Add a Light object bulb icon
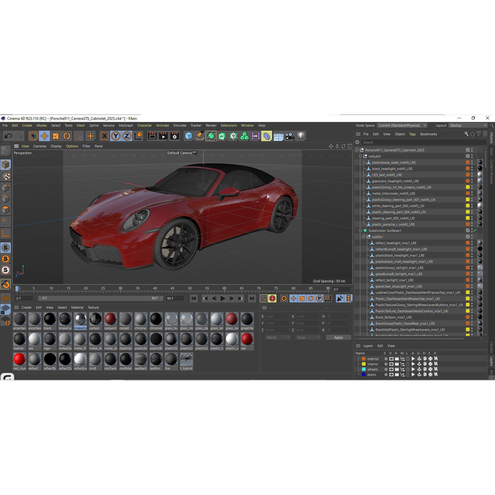The image size is (495, 495). [301, 136]
